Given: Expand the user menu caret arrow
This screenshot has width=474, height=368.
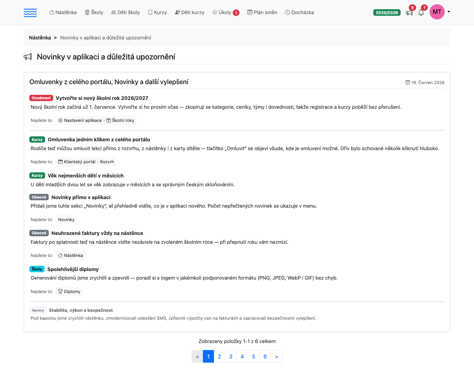Looking at the screenshot, I should (x=449, y=12).
